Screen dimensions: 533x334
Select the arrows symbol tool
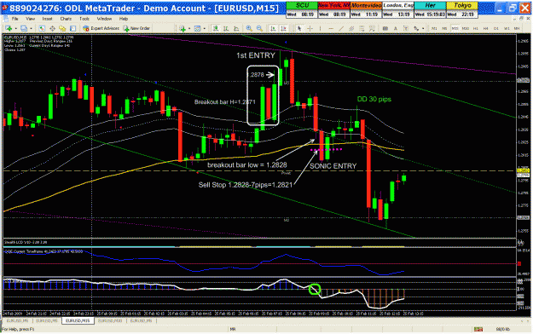[416, 28]
